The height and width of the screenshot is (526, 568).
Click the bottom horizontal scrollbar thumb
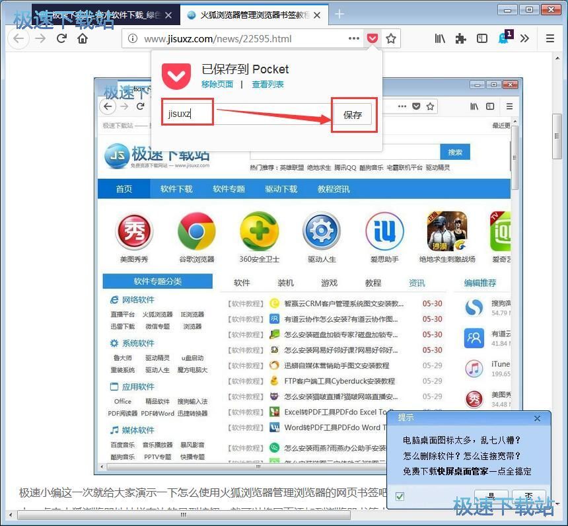coord(184,514)
